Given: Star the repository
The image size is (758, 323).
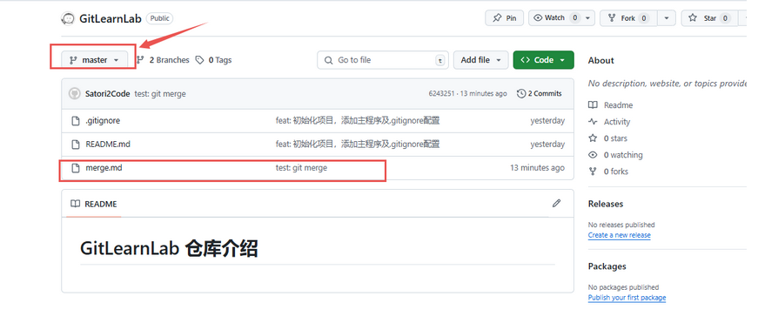Looking at the screenshot, I should [709, 18].
